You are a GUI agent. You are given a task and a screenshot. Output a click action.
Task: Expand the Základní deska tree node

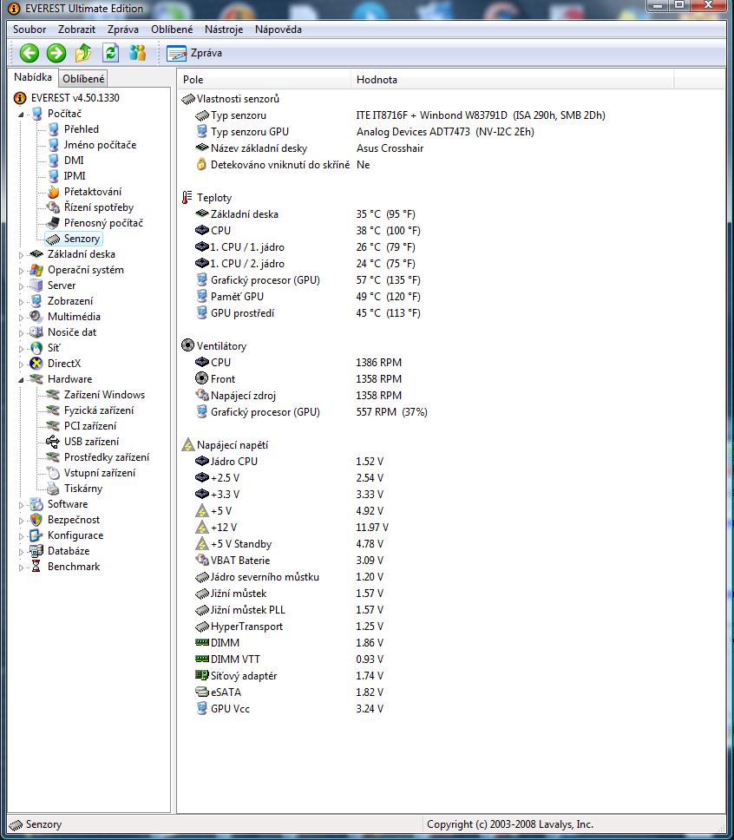[22, 255]
